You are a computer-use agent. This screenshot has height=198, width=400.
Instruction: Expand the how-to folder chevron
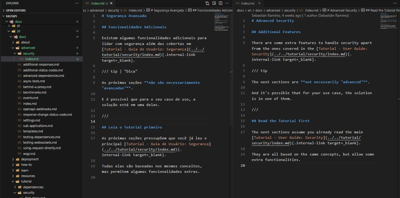[13, 165]
